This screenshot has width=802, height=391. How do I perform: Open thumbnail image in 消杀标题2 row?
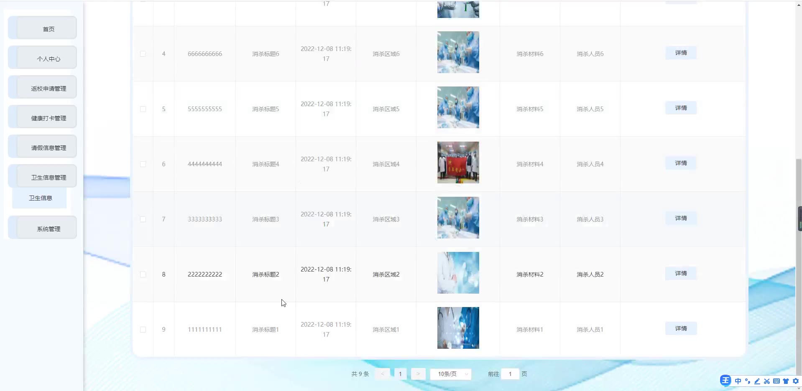tap(458, 273)
